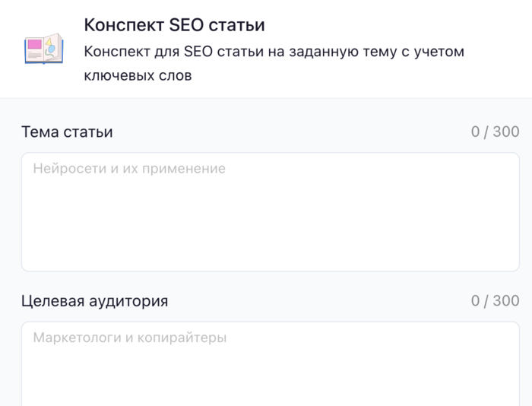Click the open book SEO outline icon
The height and width of the screenshot is (406, 532).
tap(43, 49)
